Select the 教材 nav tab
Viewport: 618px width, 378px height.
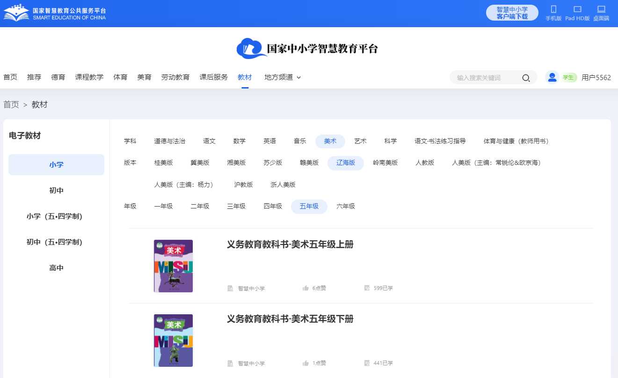245,77
